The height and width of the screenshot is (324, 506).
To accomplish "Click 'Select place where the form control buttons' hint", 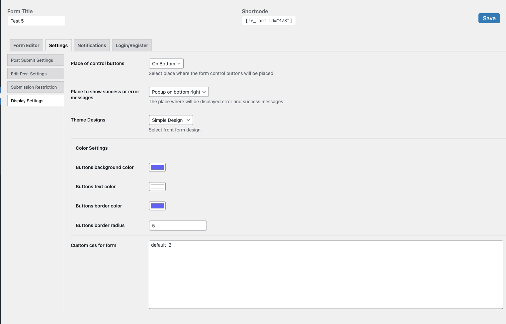I will click(211, 73).
